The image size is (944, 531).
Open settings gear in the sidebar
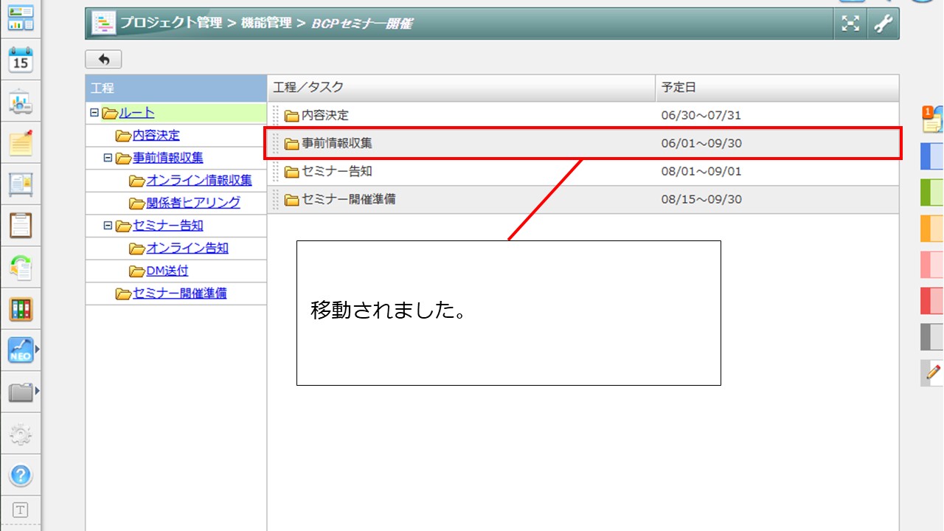click(x=21, y=434)
